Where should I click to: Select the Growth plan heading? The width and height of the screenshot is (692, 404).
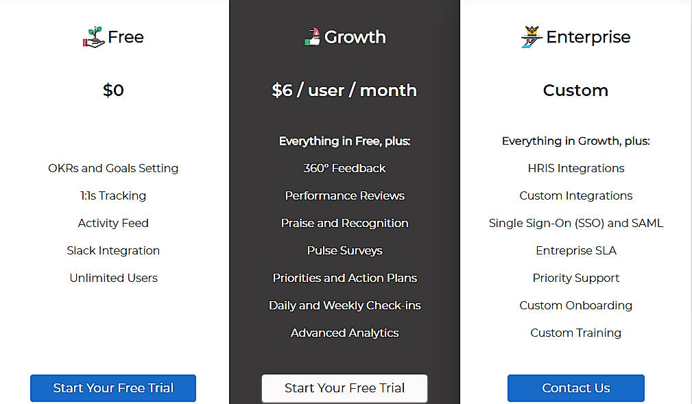coord(355,37)
